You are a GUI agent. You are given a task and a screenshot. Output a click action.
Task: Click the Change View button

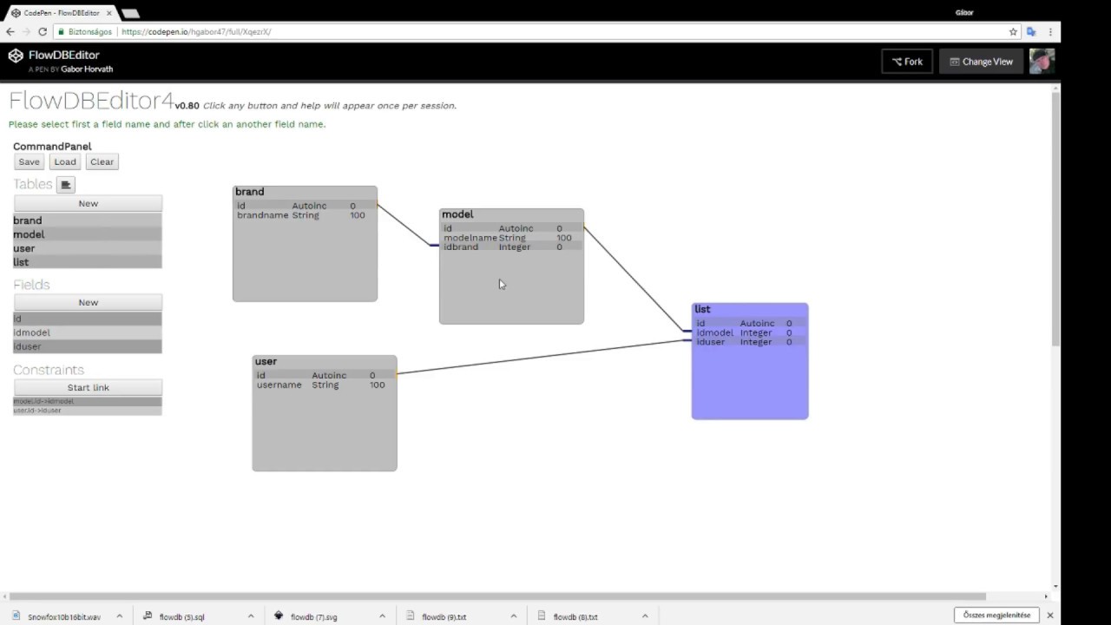click(x=981, y=62)
